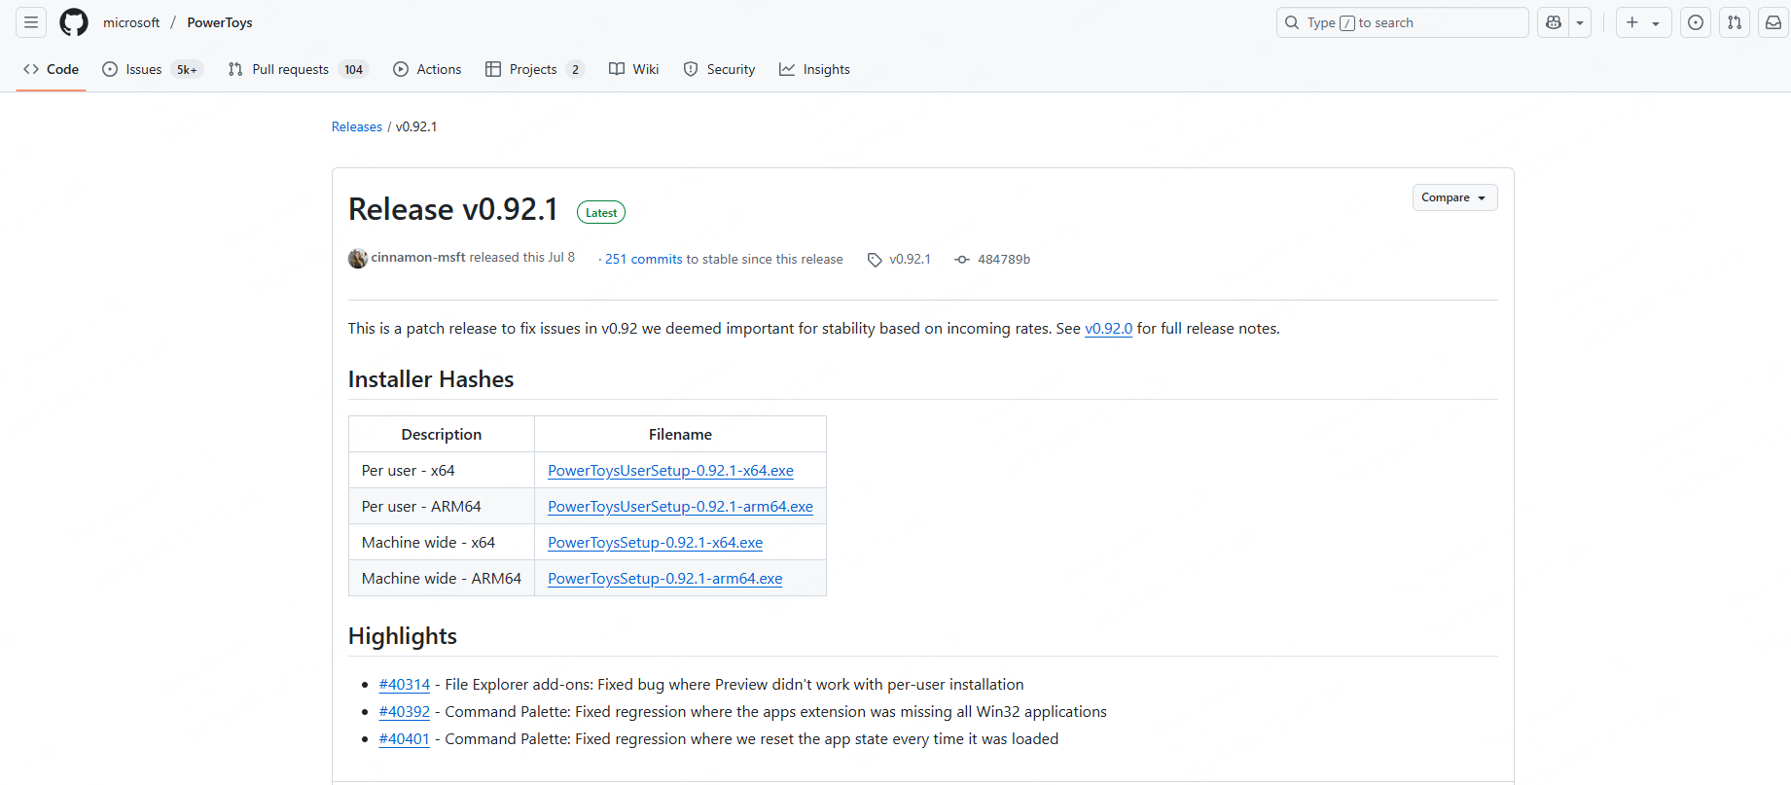This screenshot has height=785, width=1791.
Task: Click the 'Per user - ARM64' table cell
Action: (442, 507)
